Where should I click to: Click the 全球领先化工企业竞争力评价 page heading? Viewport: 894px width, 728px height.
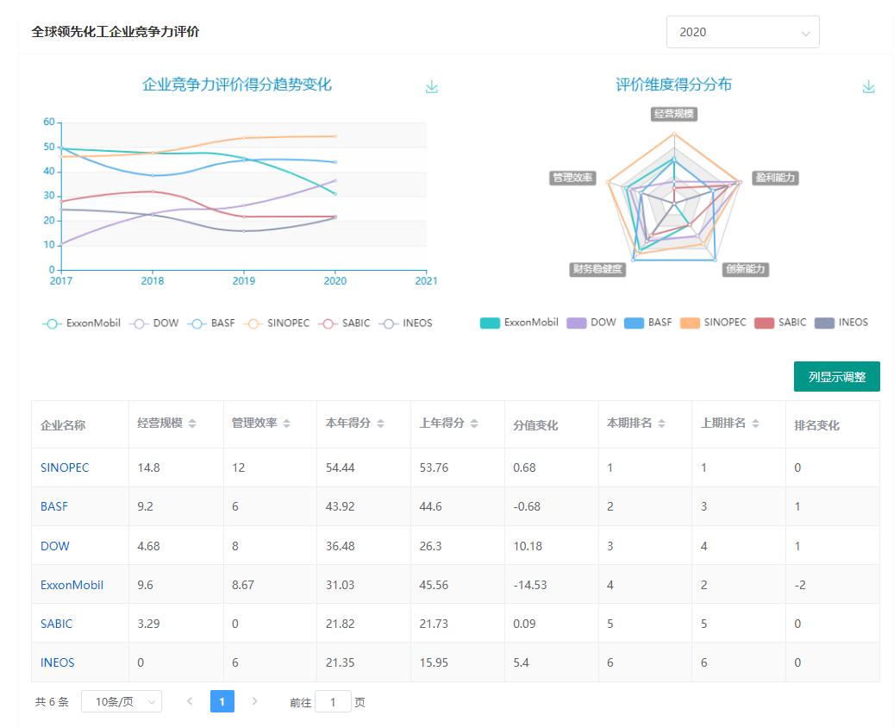(116, 32)
